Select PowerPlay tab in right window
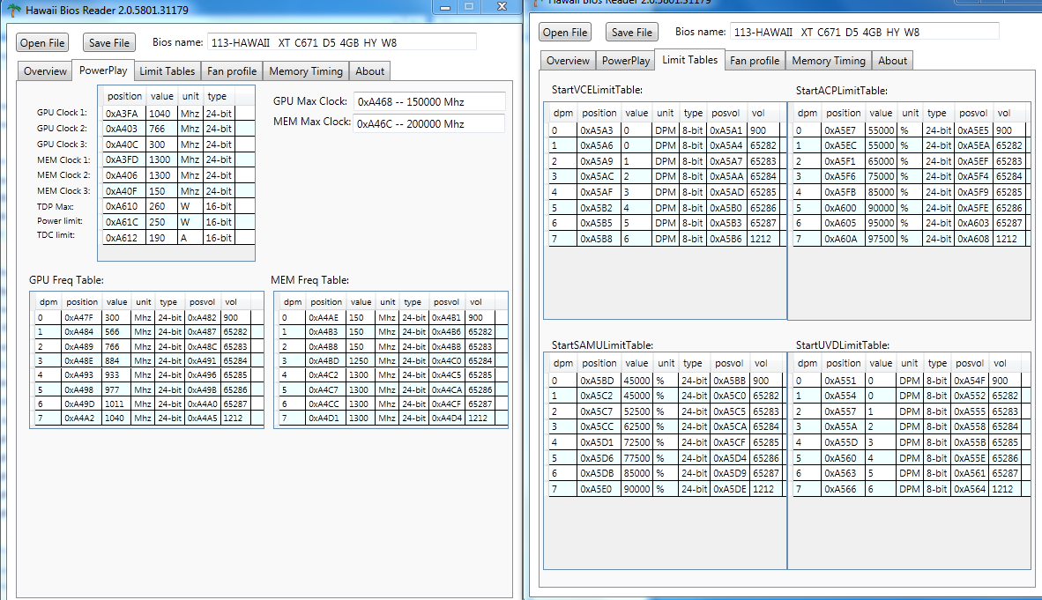Viewport: 1042px width, 600px height. (626, 61)
